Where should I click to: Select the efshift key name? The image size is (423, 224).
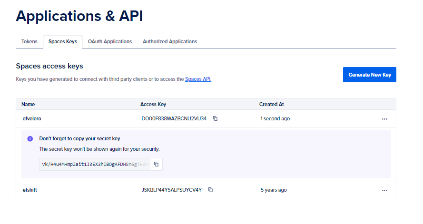click(30, 190)
